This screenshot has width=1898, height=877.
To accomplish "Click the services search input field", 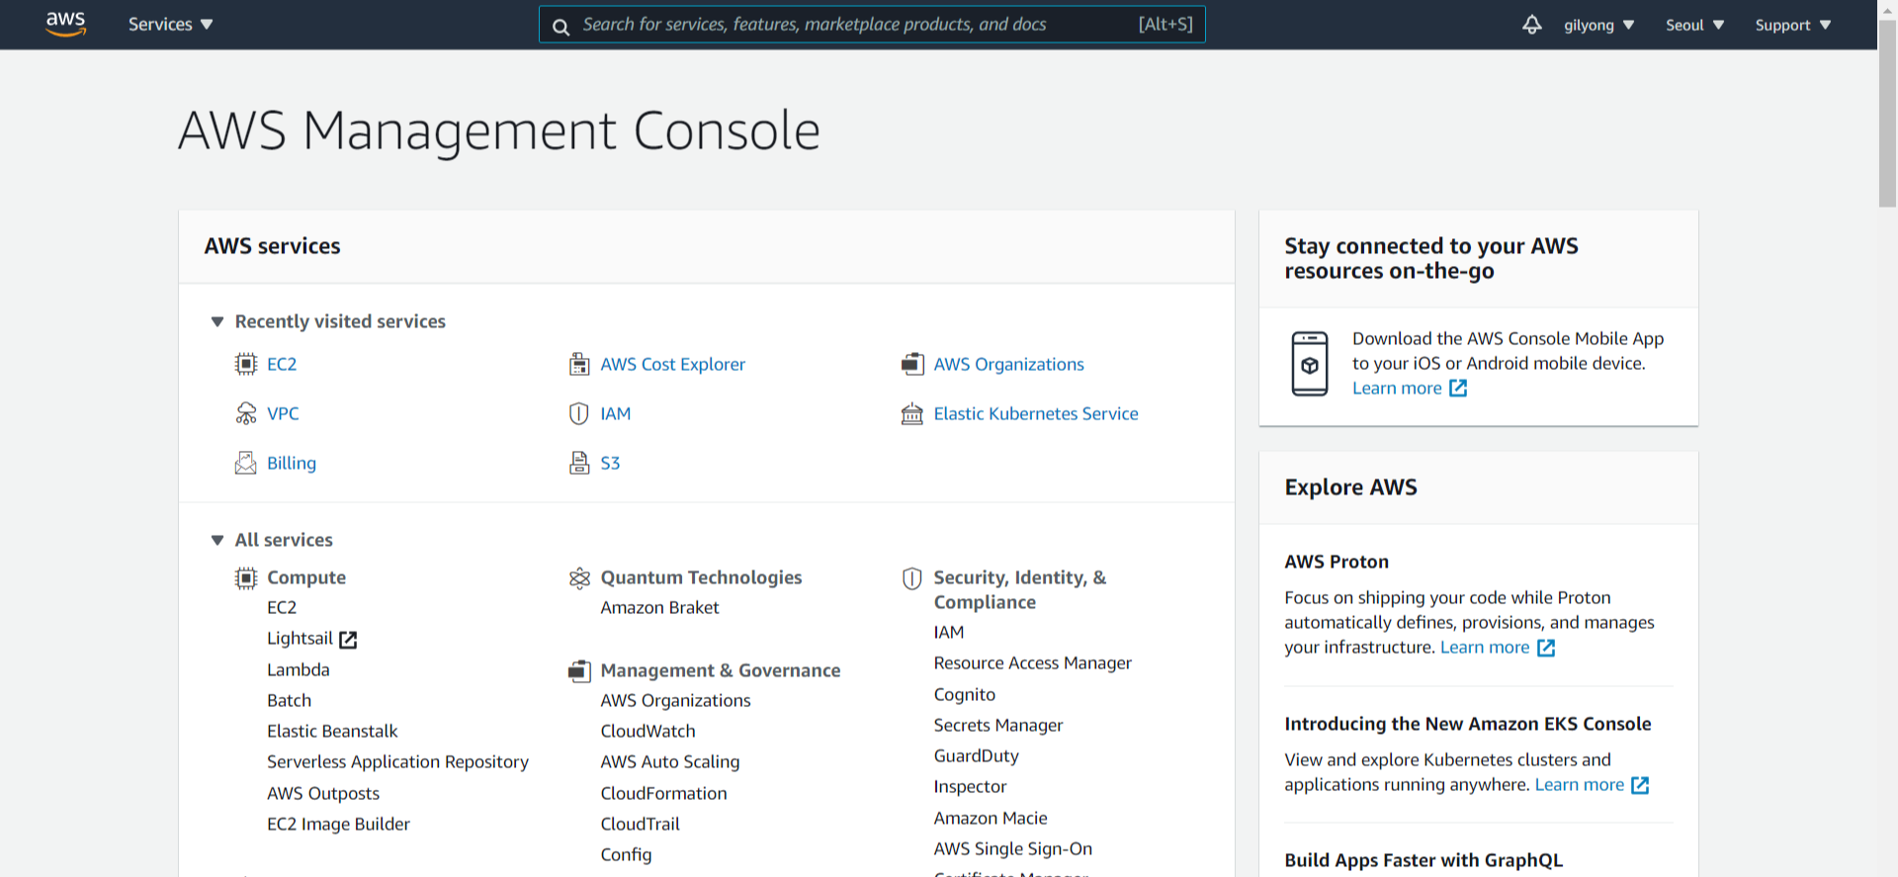I will (x=872, y=25).
